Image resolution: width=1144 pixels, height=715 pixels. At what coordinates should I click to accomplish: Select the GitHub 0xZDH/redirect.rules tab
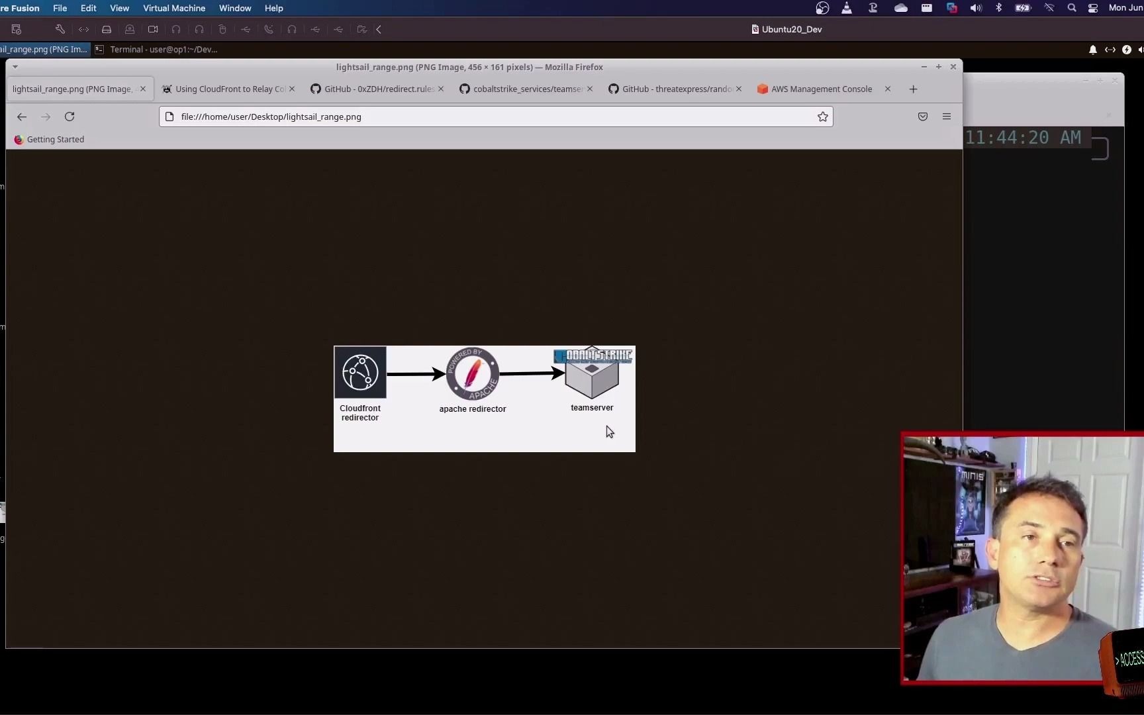tap(378, 89)
